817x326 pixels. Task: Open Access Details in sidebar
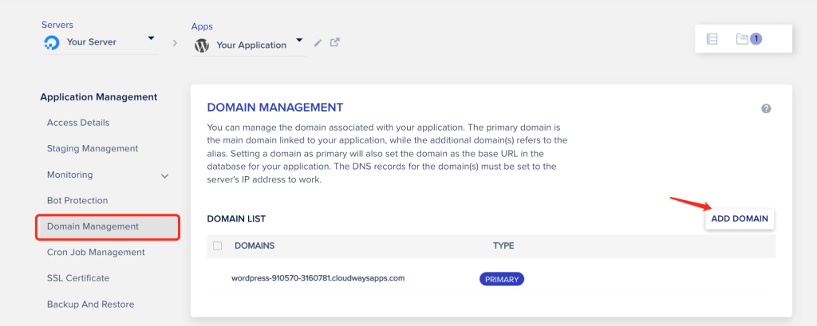click(78, 123)
